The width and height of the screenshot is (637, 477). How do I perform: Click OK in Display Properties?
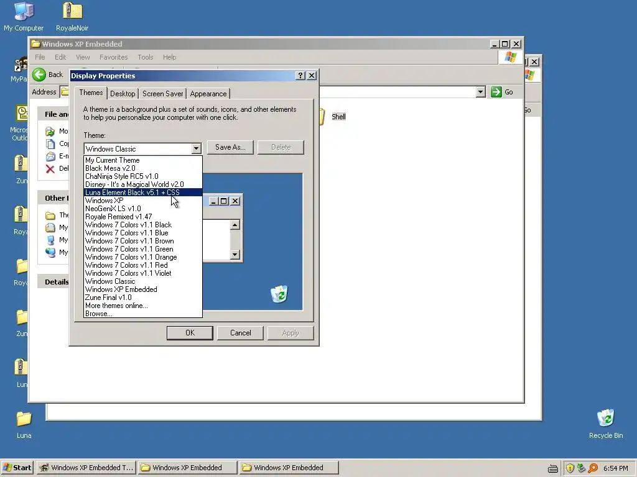click(190, 333)
